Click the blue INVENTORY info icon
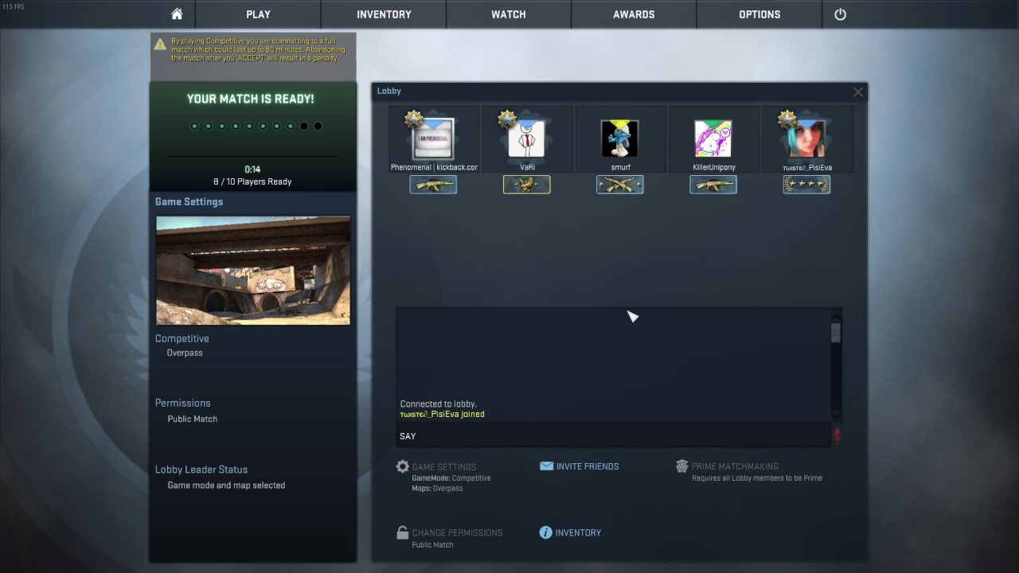Screen dimensions: 1019x573 coord(545,532)
